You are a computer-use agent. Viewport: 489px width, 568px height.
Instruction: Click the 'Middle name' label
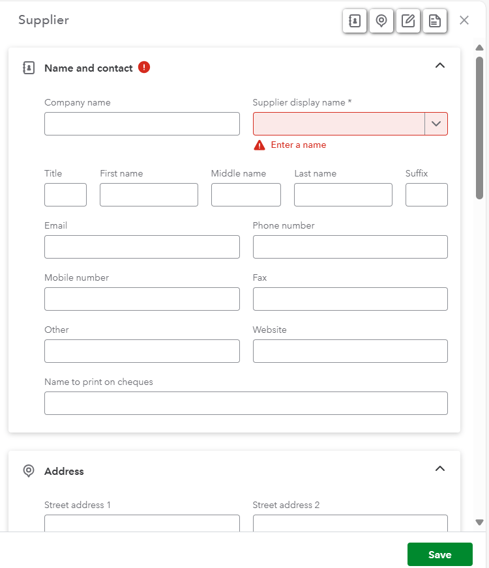pos(239,173)
